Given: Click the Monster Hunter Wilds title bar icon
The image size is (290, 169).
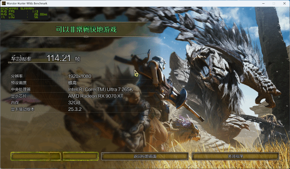Looking at the screenshot, I should click(4, 3).
